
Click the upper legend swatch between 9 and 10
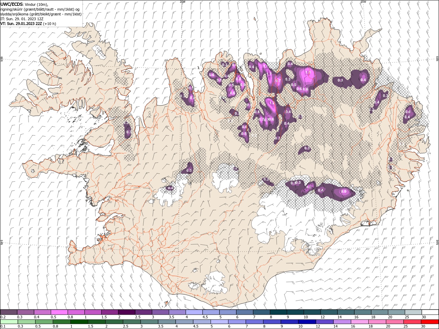[295, 312]
